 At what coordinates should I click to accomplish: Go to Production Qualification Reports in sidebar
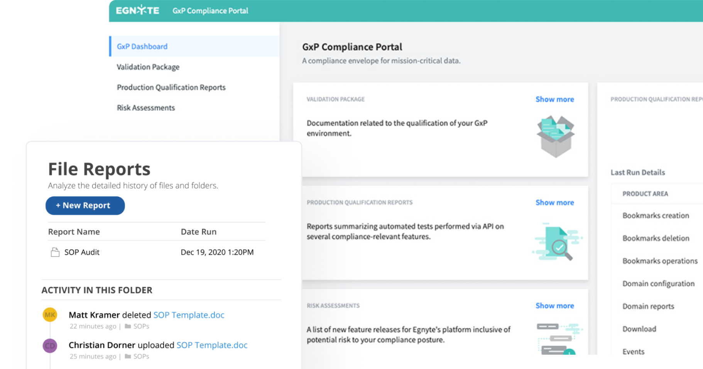pyautogui.click(x=171, y=87)
